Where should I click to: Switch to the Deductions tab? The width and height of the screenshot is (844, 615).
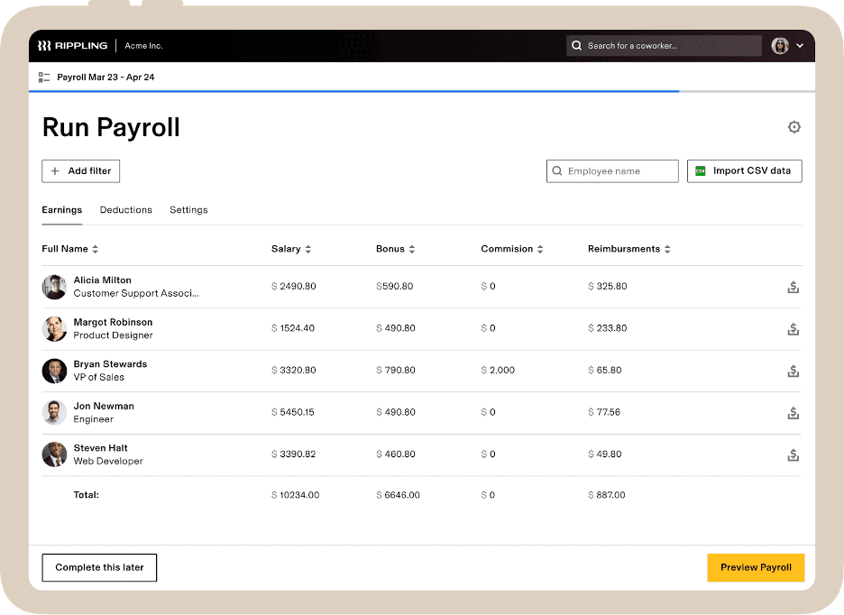(x=125, y=209)
